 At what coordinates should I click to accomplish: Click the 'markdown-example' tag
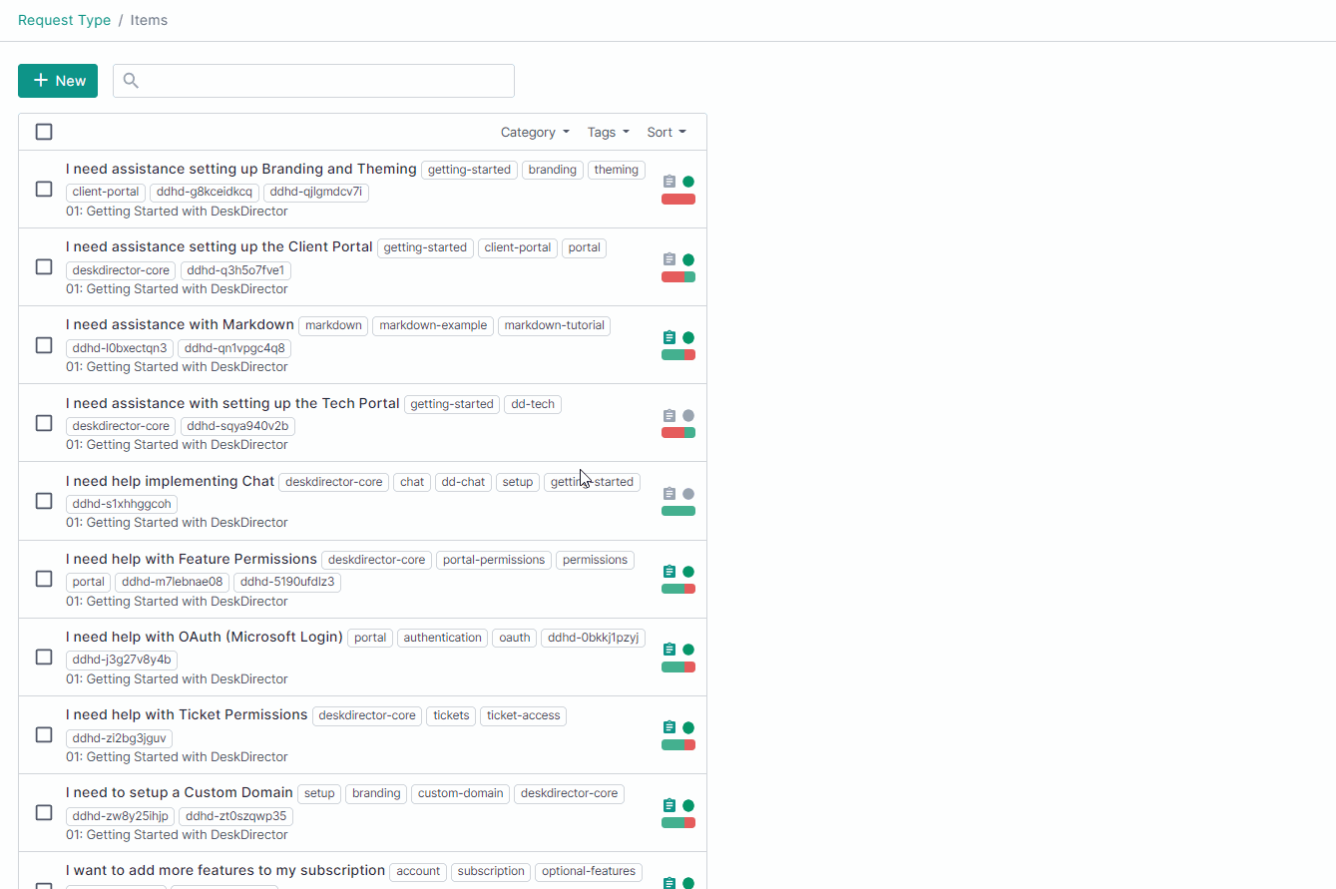pyautogui.click(x=433, y=325)
